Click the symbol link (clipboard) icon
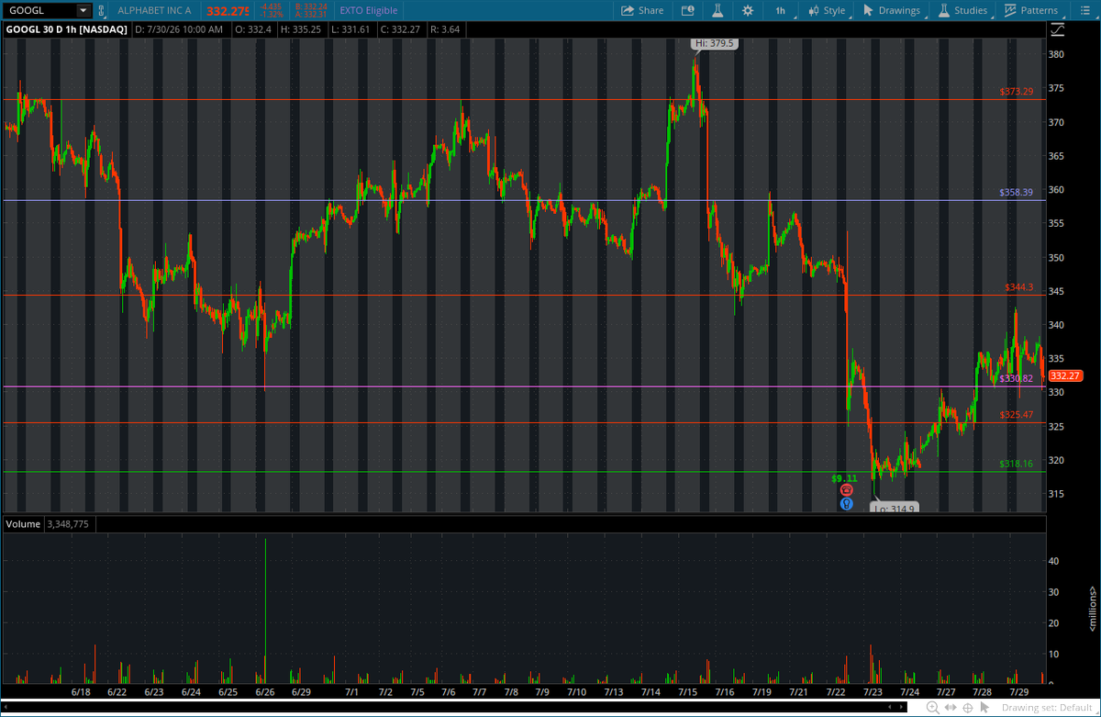The image size is (1101, 717). coord(100,10)
